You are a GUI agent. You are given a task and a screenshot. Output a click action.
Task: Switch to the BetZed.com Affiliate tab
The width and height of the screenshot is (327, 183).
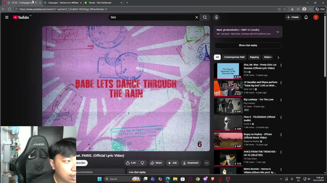click(63, 3)
